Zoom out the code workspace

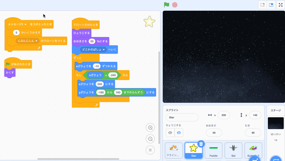[x=150, y=139]
